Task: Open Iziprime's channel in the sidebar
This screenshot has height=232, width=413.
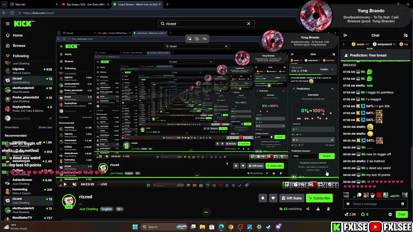Action: (x=28, y=71)
